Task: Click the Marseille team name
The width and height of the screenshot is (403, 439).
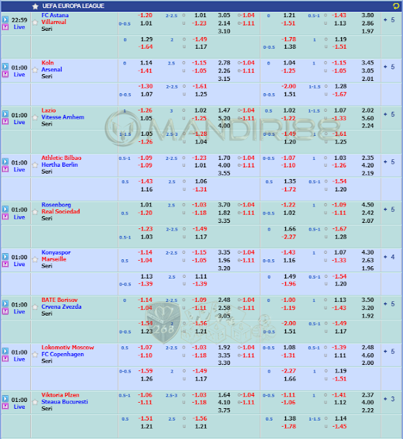Action: tap(53, 259)
